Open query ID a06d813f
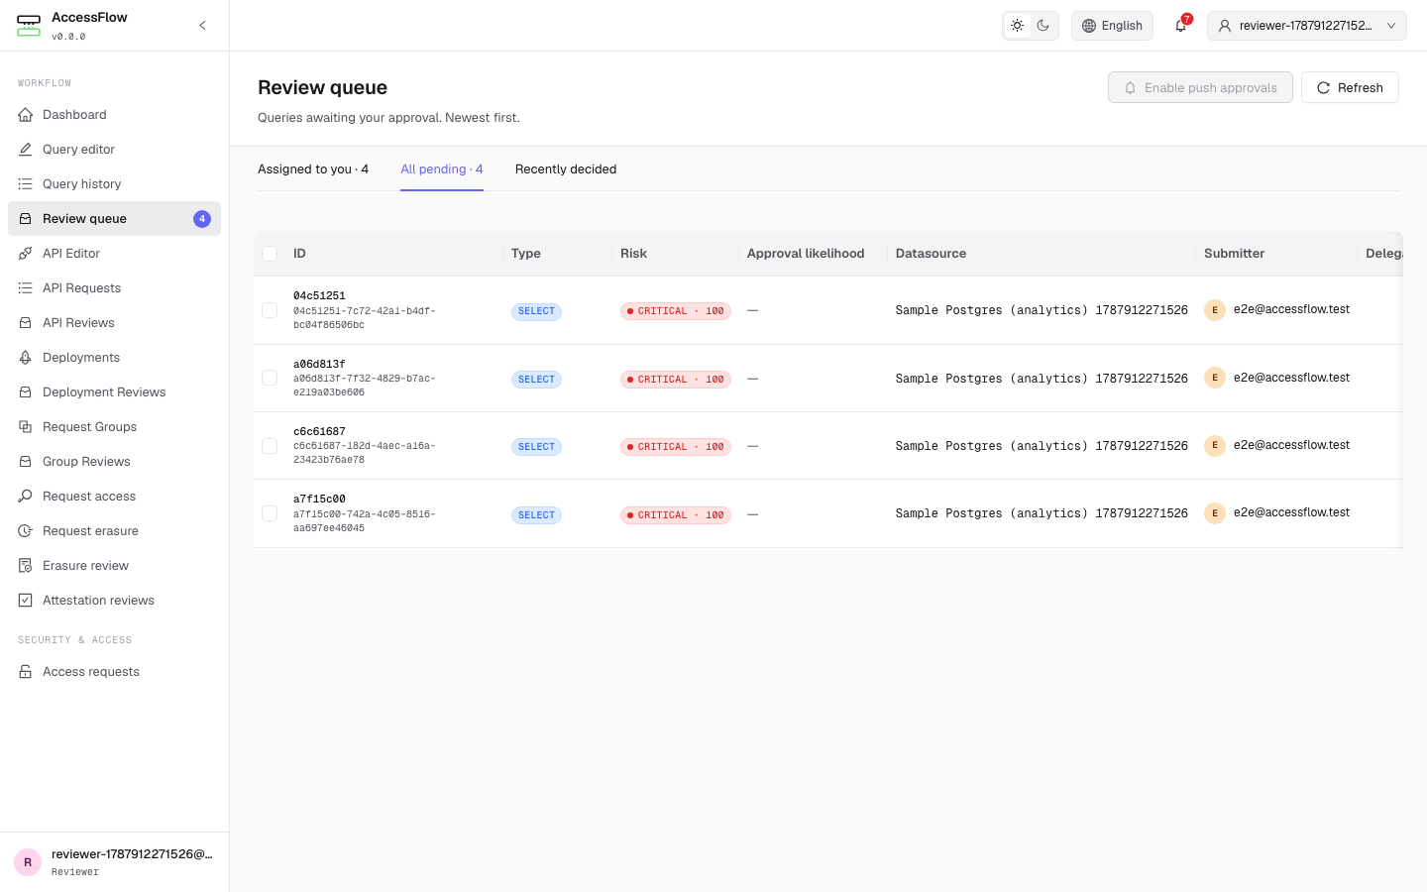 pyautogui.click(x=319, y=364)
